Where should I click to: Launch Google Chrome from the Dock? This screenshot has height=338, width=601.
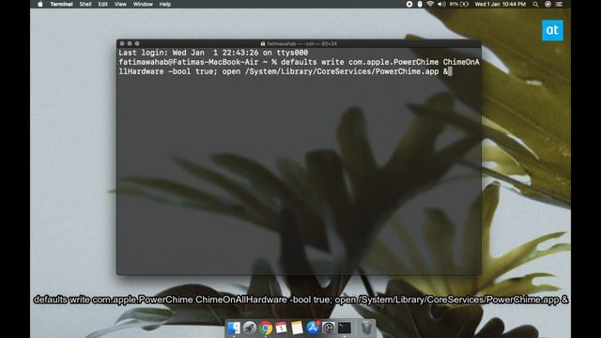point(265,328)
